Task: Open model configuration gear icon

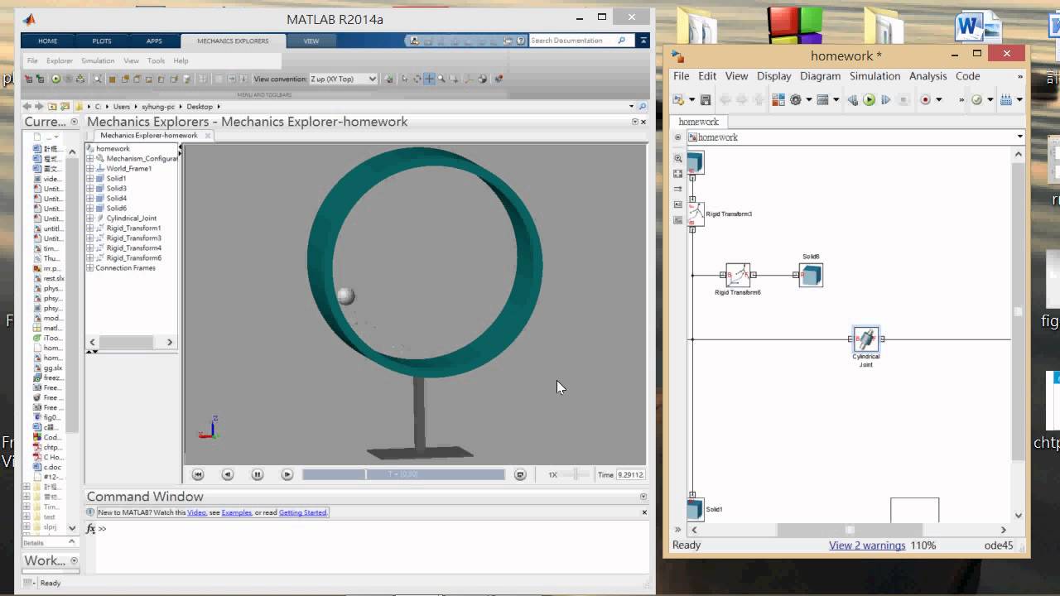Action: click(x=796, y=100)
